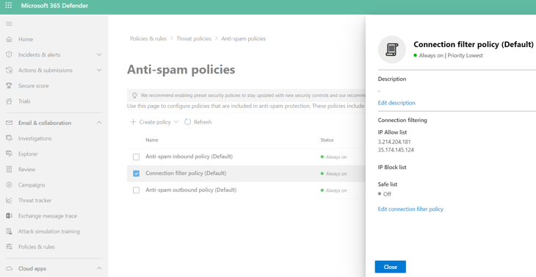Select IP address 3.214.204.181
This screenshot has height=277, width=536.
coord(394,142)
